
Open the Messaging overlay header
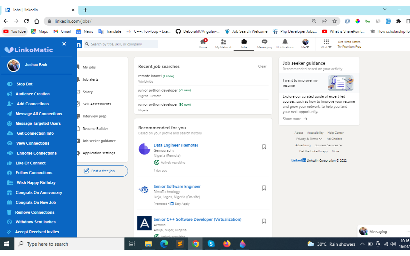click(384, 231)
